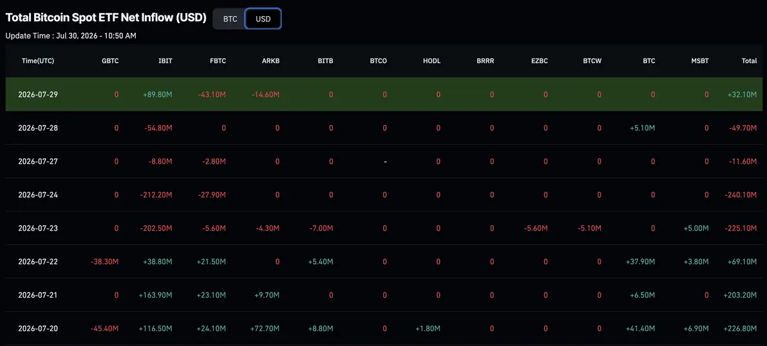Select the -202.50M IBIT cell
The width and height of the screenshot is (767, 346).
coord(156,228)
